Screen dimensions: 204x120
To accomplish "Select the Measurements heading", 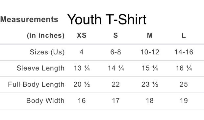I will tap(29, 19).
